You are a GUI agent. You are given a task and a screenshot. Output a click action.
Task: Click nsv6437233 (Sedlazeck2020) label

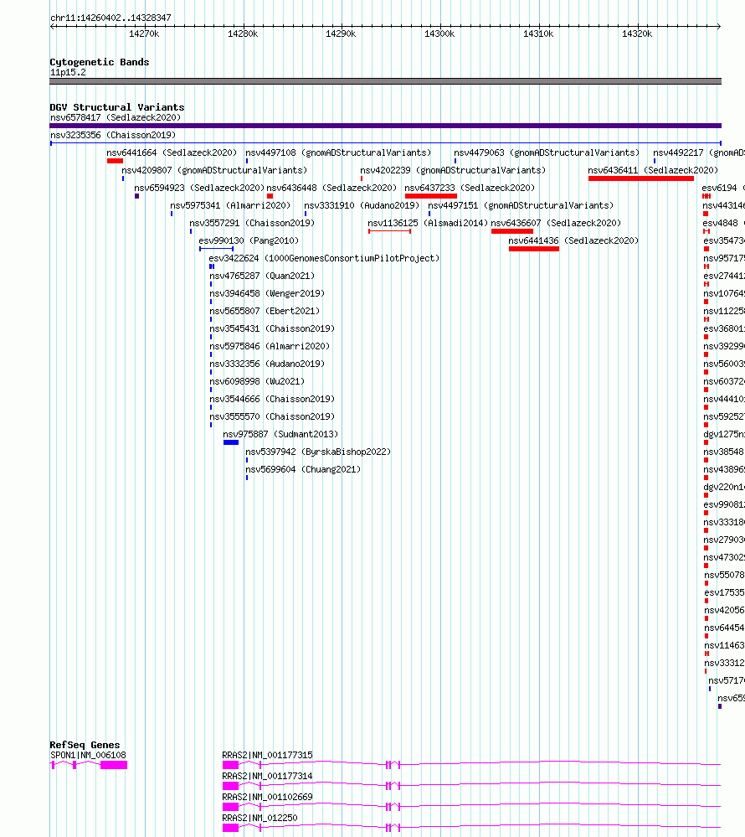click(x=470, y=188)
